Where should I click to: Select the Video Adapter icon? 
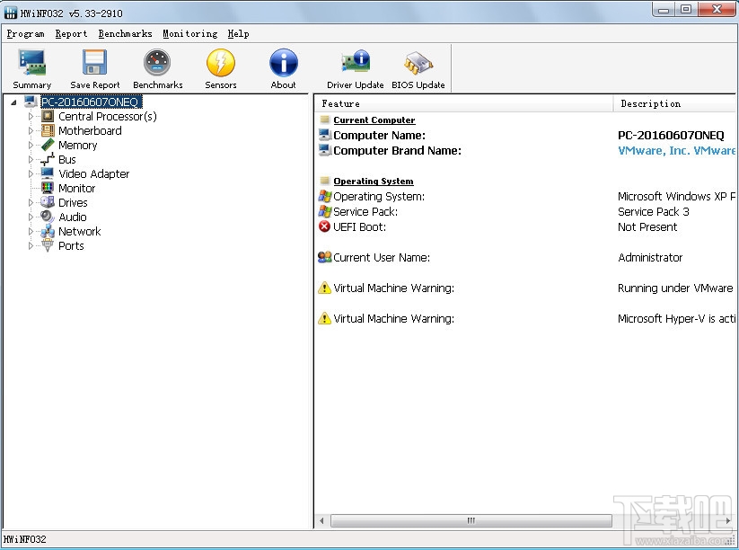pyautogui.click(x=48, y=173)
